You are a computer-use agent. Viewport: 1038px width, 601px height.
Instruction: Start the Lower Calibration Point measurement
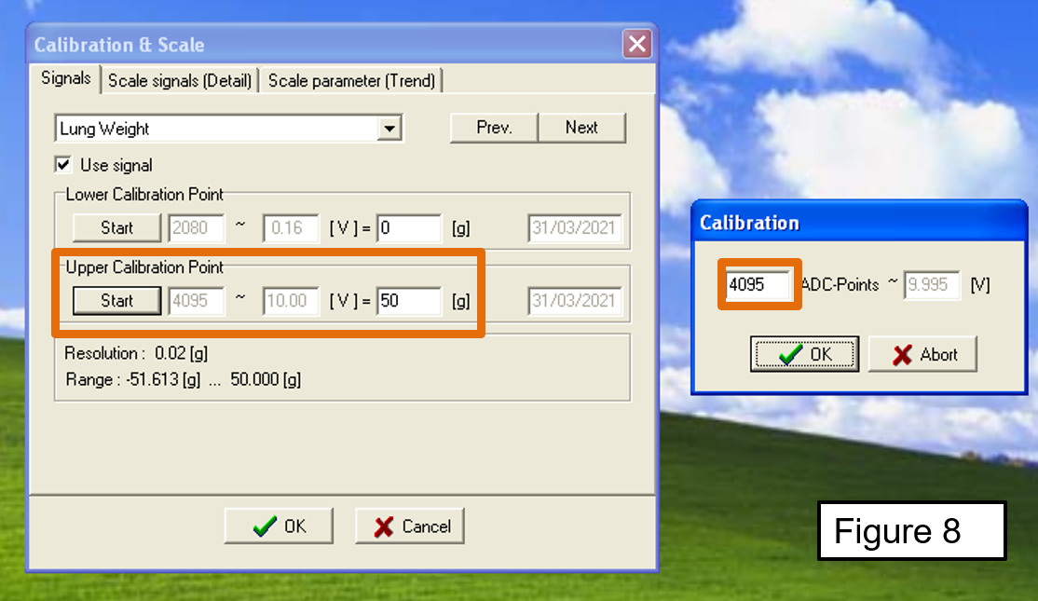116,227
